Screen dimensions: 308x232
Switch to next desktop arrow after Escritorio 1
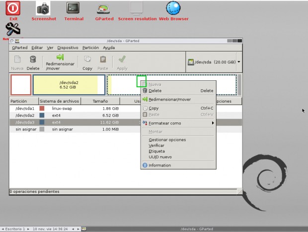pos(28,229)
